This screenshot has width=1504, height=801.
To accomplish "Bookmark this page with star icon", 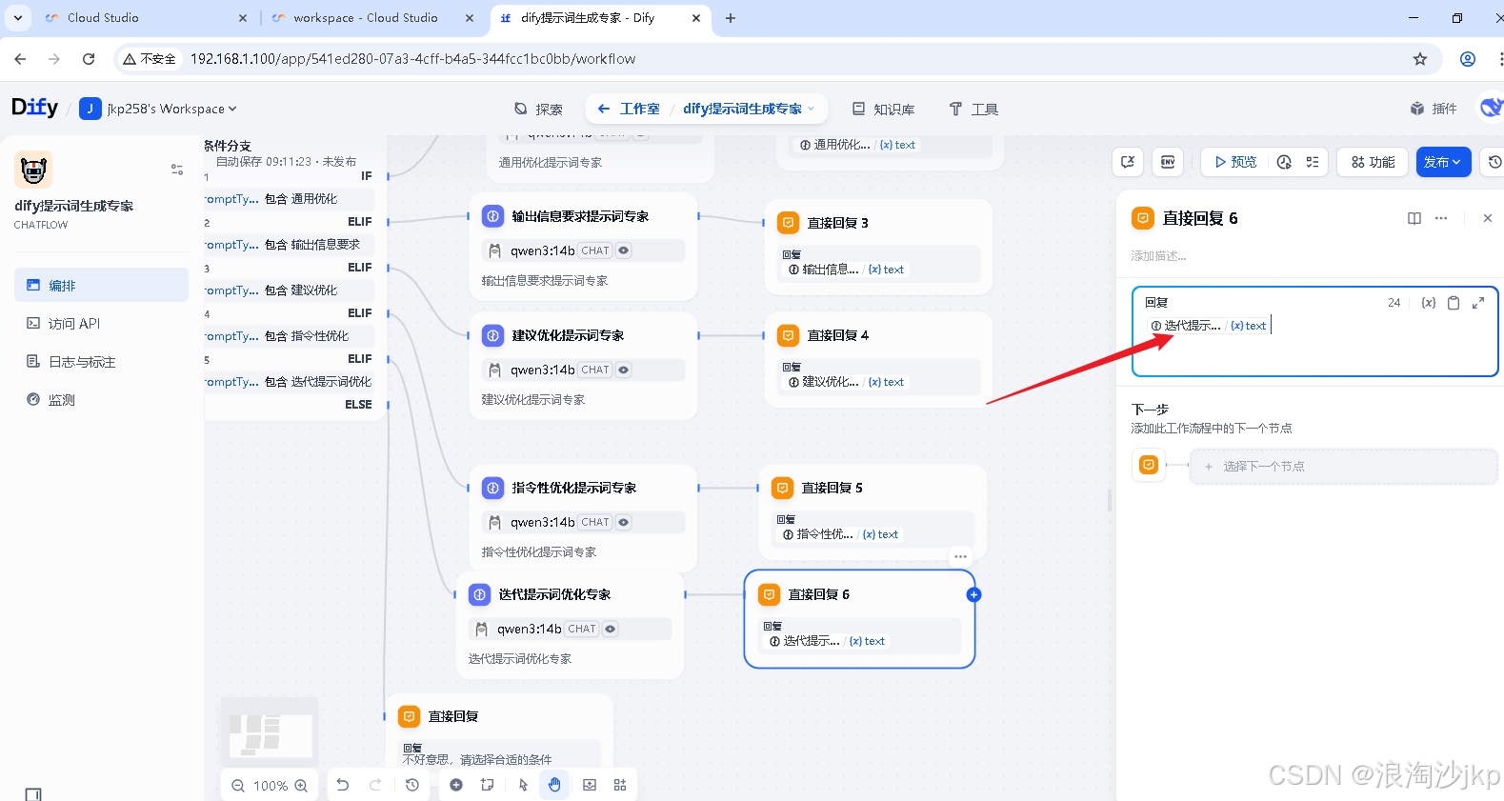I will [1420, 59].
